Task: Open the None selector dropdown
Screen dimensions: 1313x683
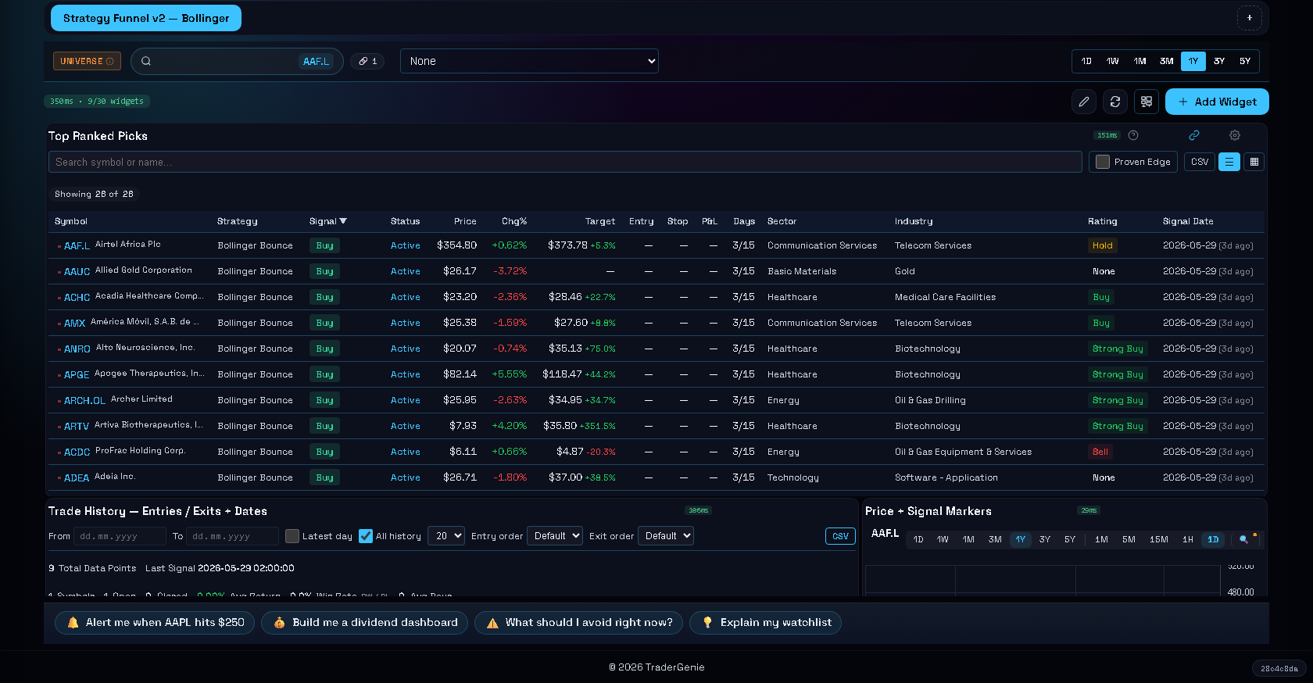Action: [529, 61]
